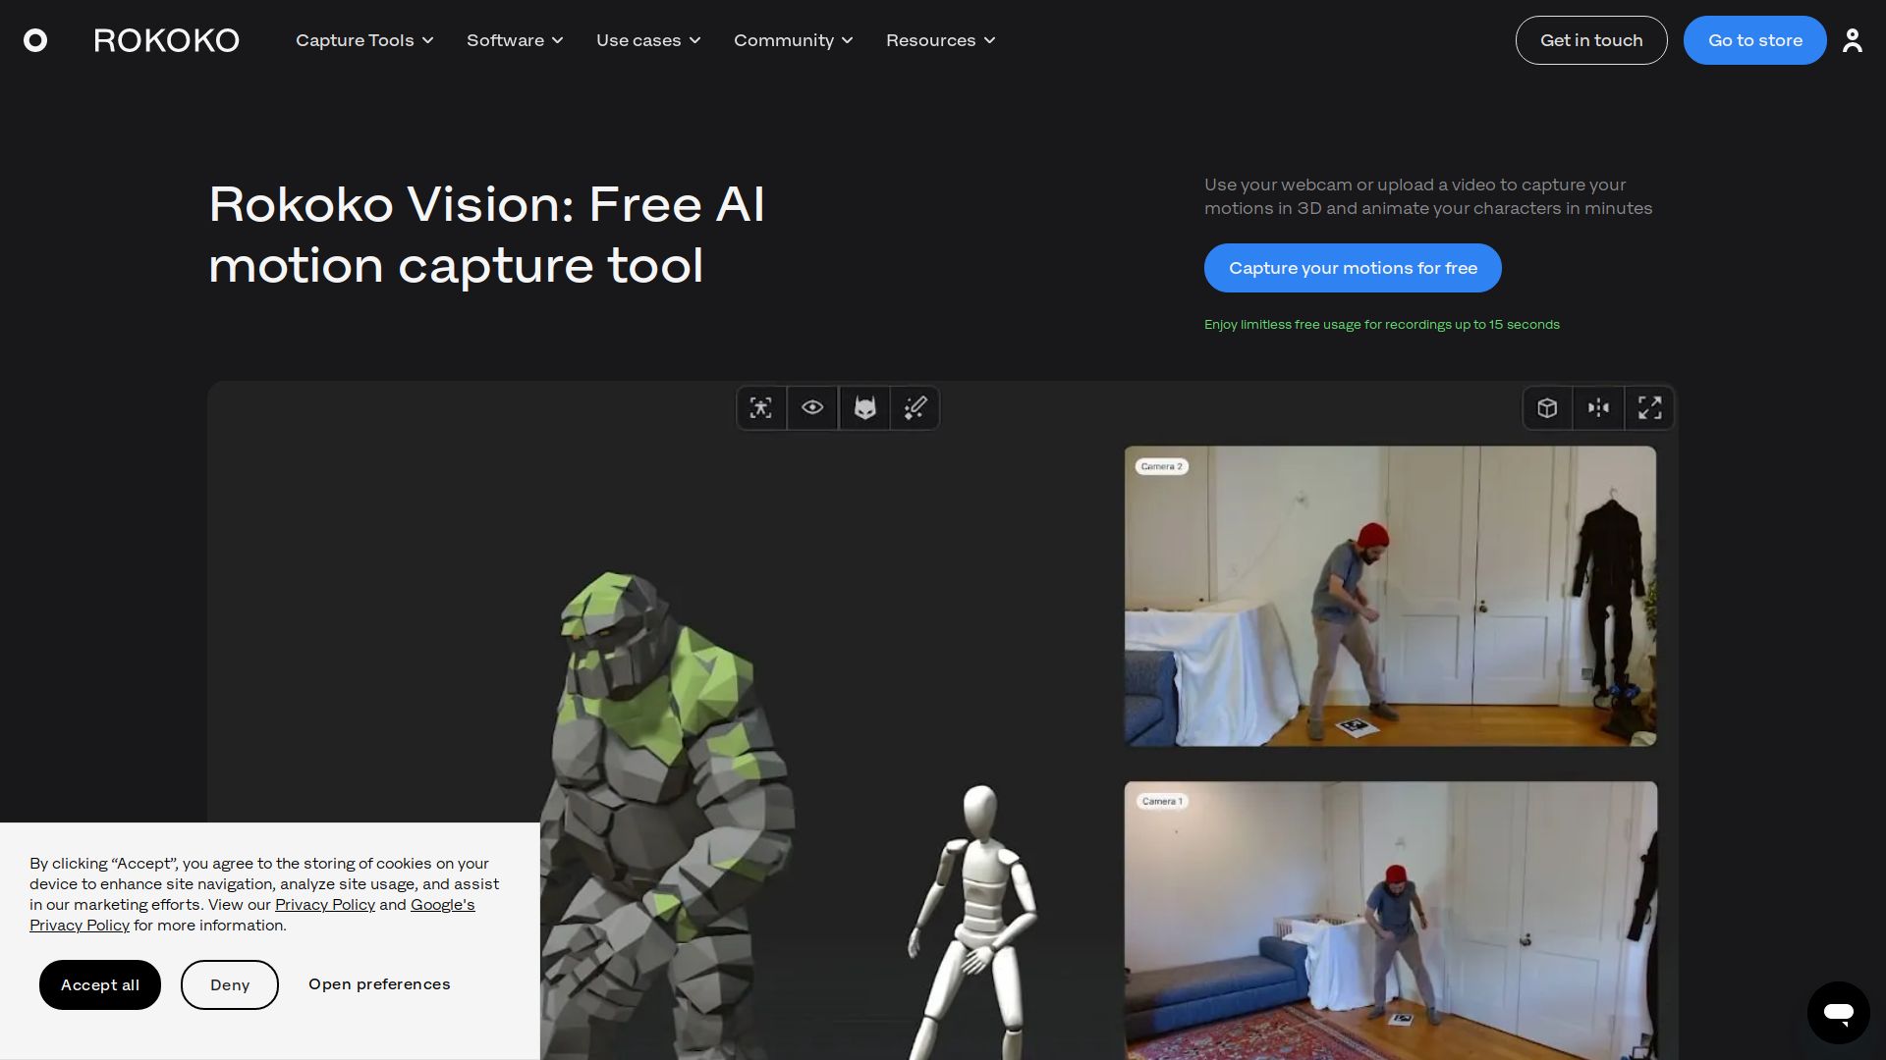
Task: Toggle the eye visibility icon
Action: (812, 408)
